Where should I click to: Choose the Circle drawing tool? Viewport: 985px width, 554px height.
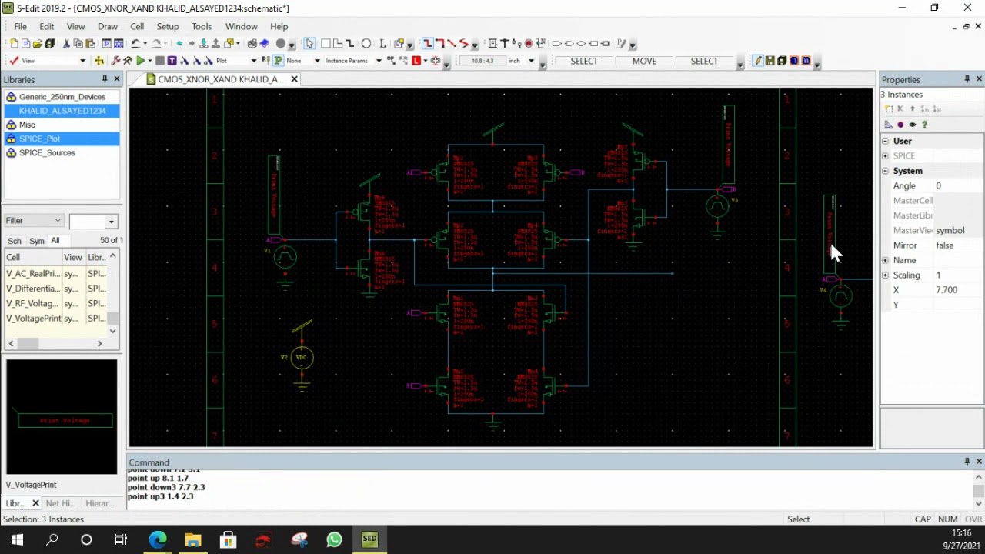pyautogui.click(x=366, y=43)
